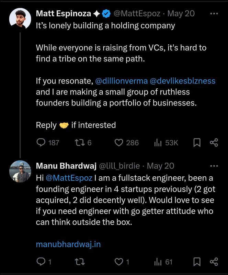Like Matt Espinoza's tweet
228x275 pixels.
pos(119,143)
